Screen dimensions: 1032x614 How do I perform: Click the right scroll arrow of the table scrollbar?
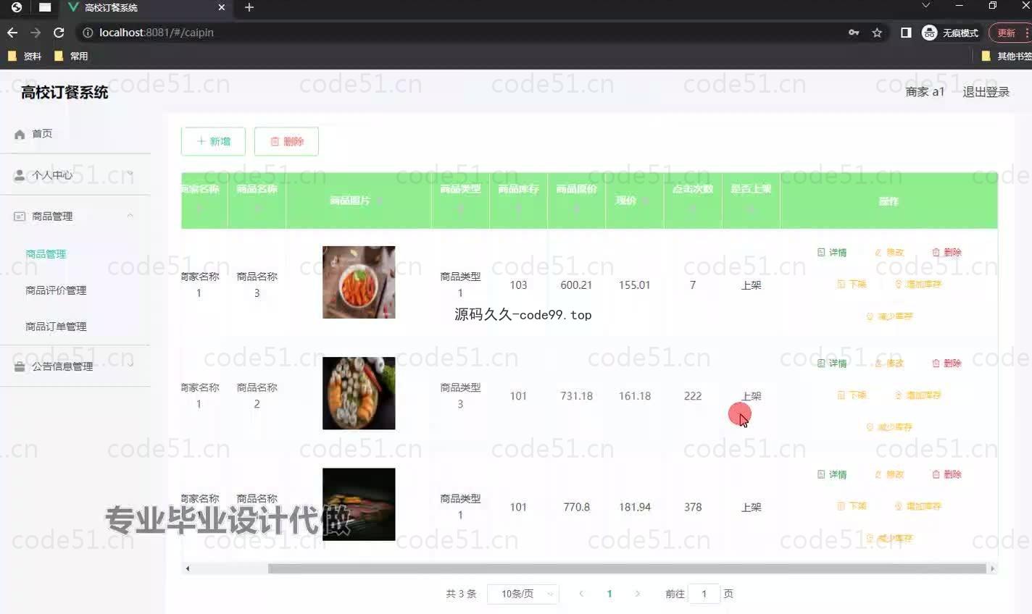[x=992, y=568]
